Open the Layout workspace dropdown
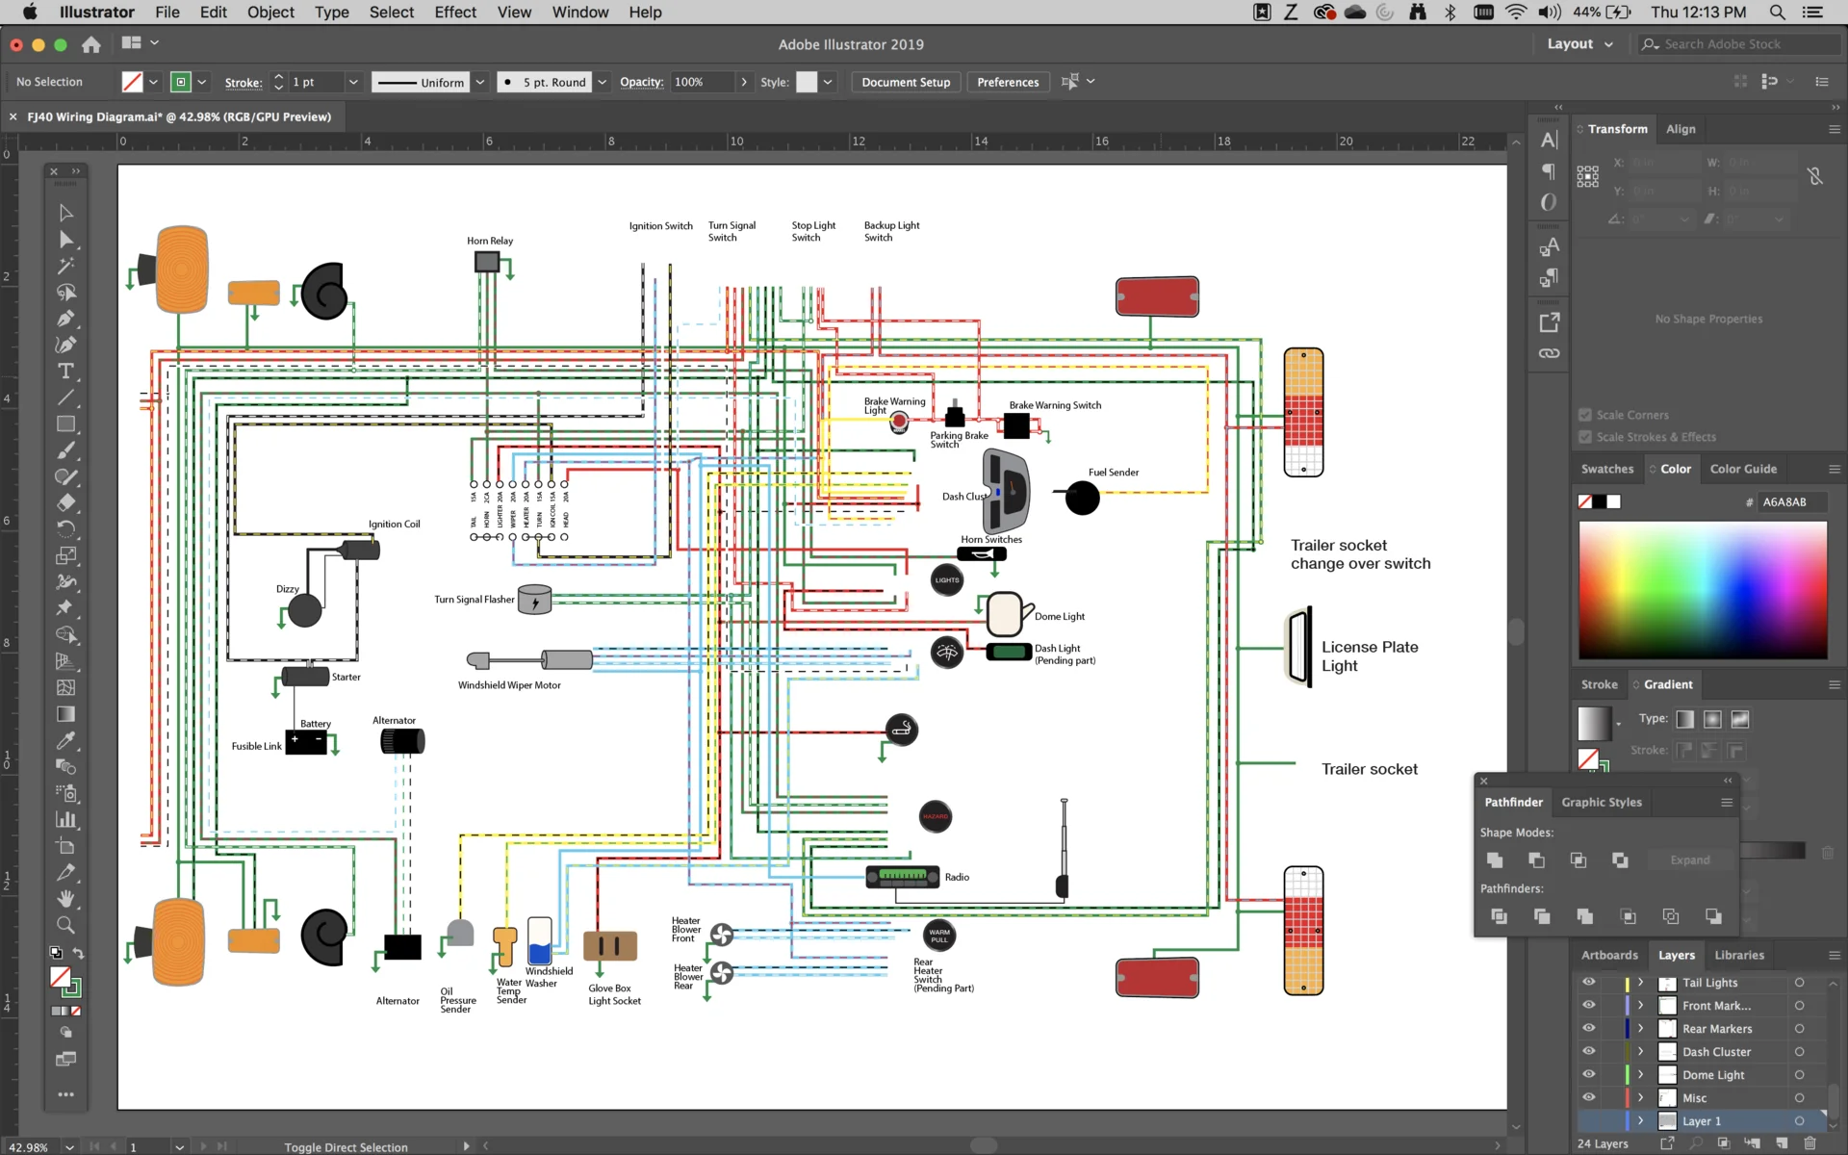Viewport: 1848px width, 1155px height. coord(1579,44)
